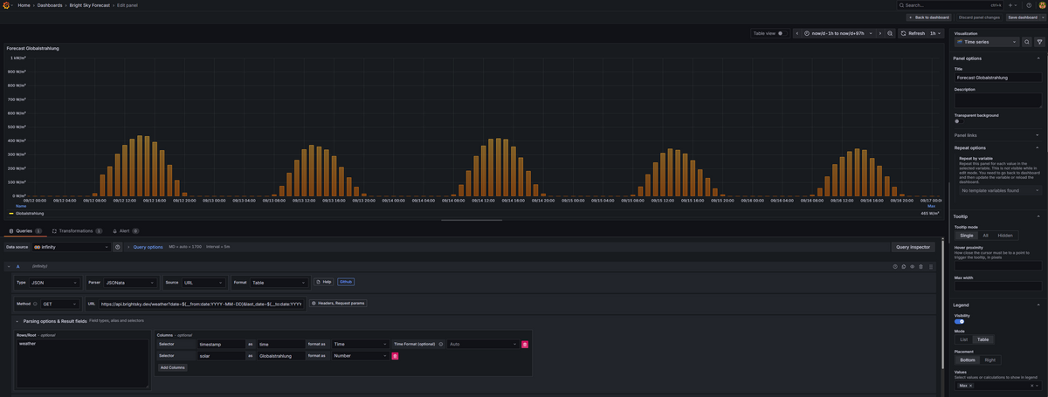The height and width of the screenshot is (397, 1048).
Task: Collapse query A row chevron
Action: 9,266
